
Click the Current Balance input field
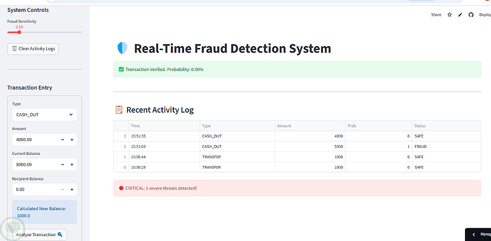point(35,165)
